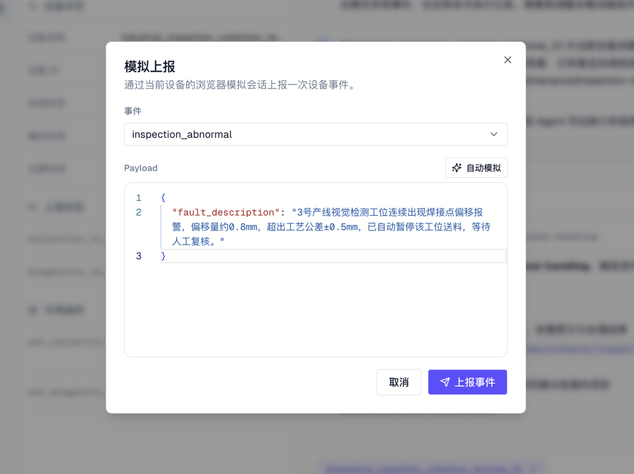Viewport: 634px width, 474px height.
Task: Click line number 2 in the Payload editor
Action: click(139, 212)
